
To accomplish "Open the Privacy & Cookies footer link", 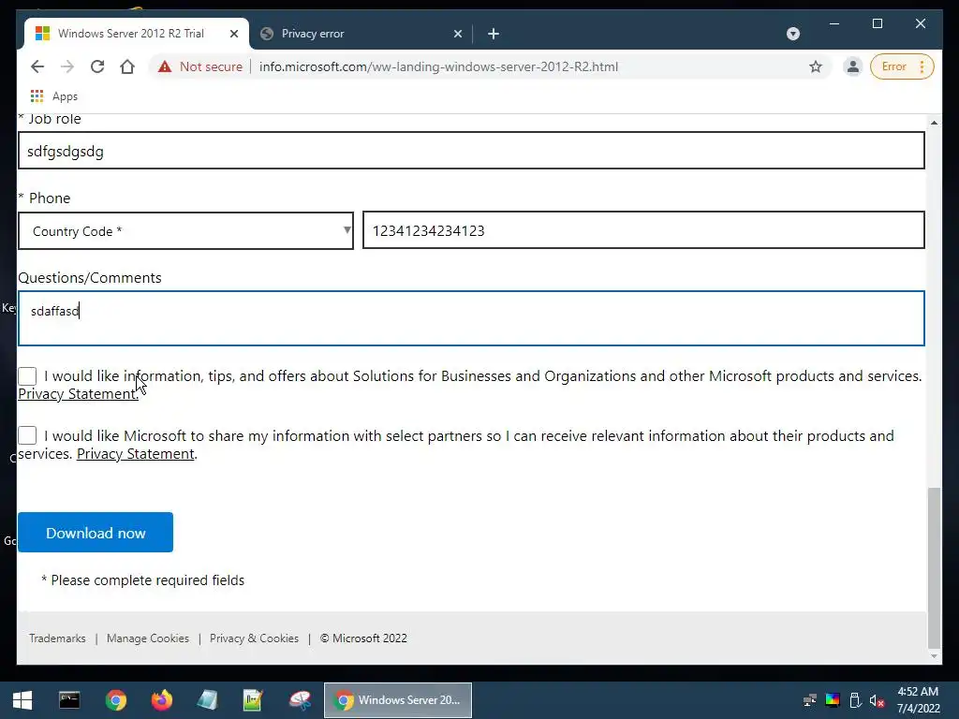I will 255,638.
